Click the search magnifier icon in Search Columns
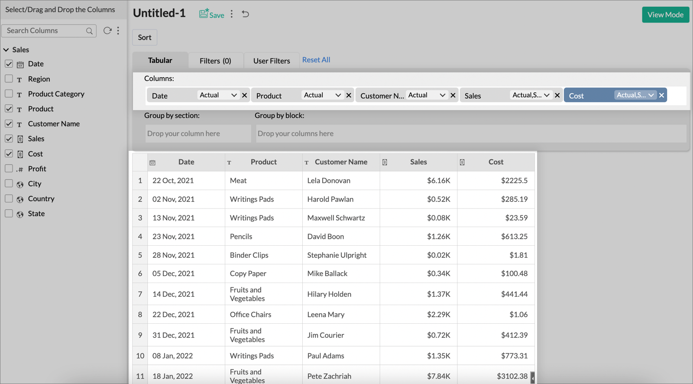Viewport: 693px width, 384px height. coord(89,31)
